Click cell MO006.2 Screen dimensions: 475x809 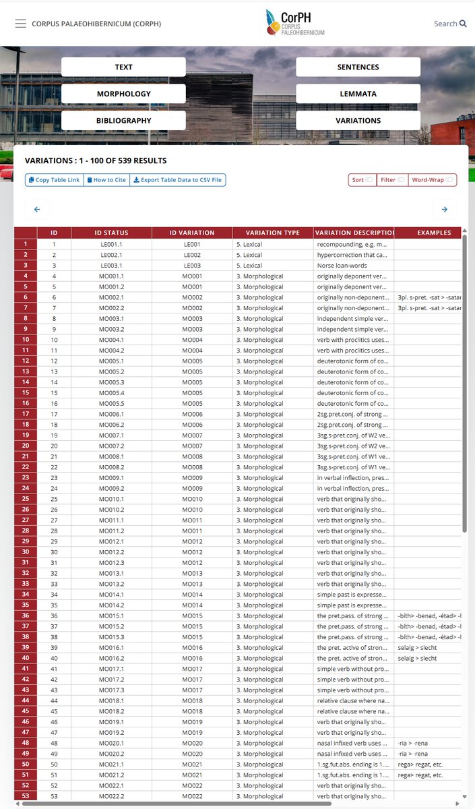(x=111, y=425)
